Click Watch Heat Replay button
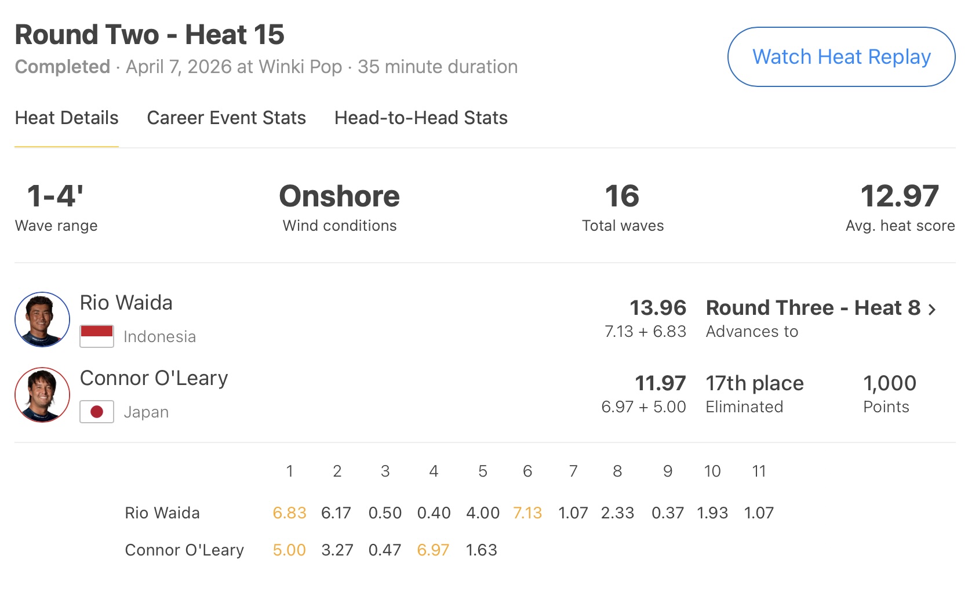This screenshot has height=610, width=968. point(841,57)
